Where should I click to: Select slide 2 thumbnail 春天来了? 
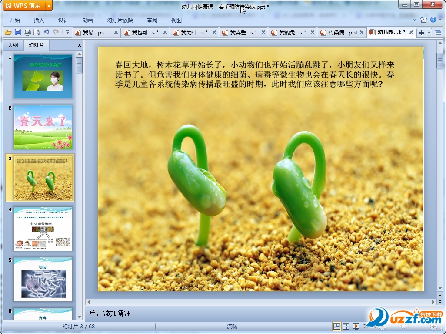point(43,128)
